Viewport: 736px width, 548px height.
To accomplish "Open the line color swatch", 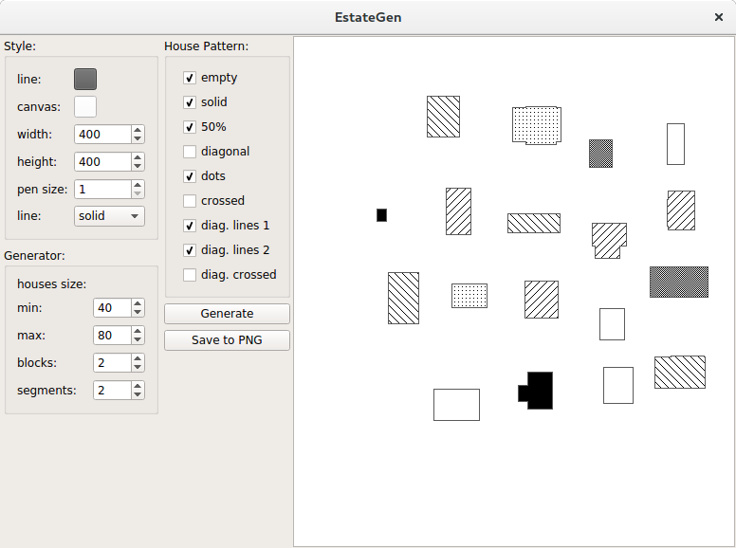I will [x=85, y=80].
